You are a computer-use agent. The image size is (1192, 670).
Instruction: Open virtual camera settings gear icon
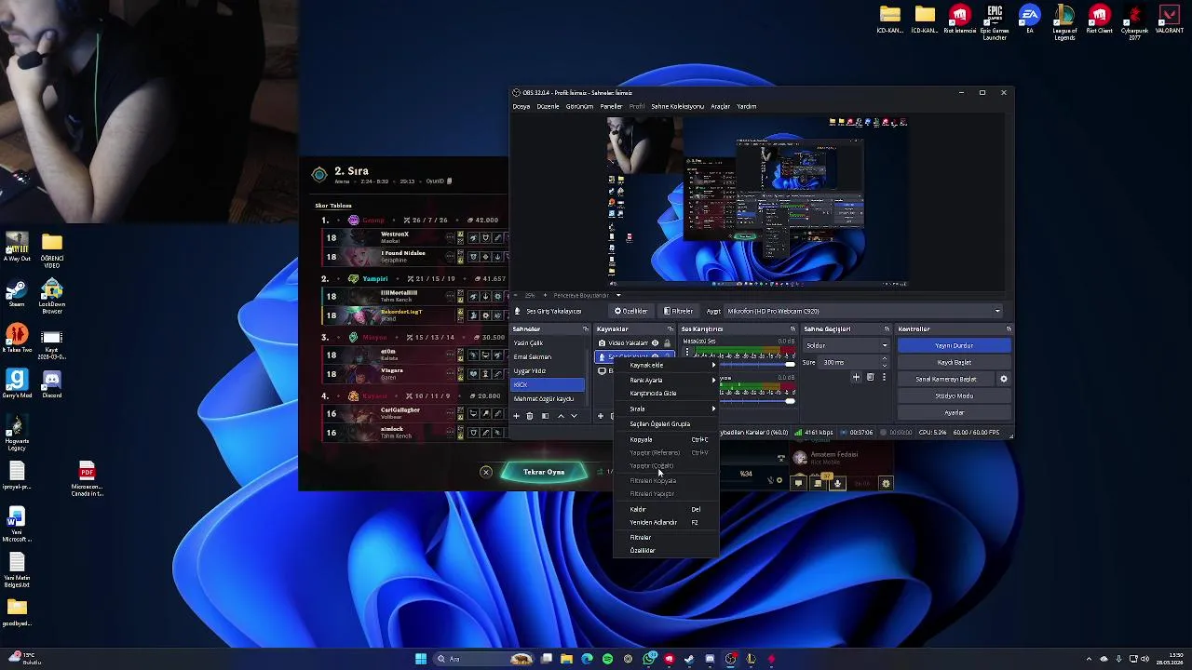1003,379
